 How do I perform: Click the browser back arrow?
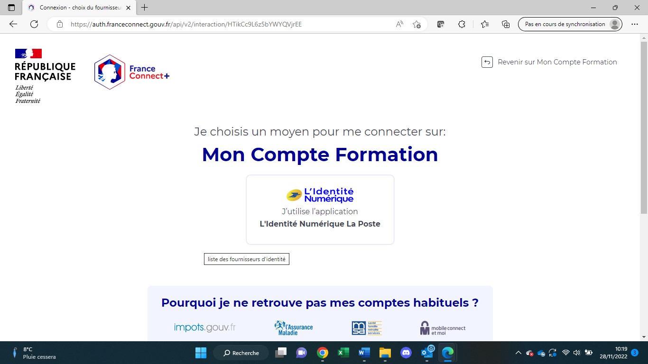pyautogui.click(x=13, y=24)
